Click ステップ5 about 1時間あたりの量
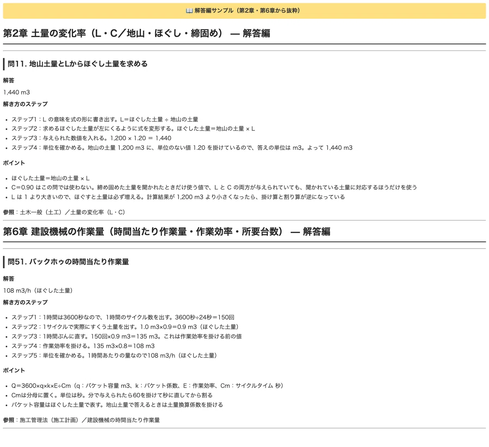Image resolution: width=489 pixels, height=447 pixels. tap(115, 355)
